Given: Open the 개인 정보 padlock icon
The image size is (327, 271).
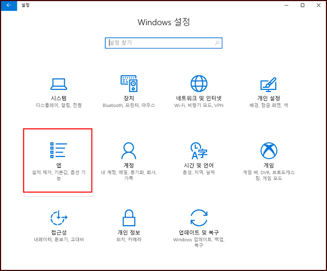Looking at the screenshot, I should pyautogui.click(x=129, y=218).
